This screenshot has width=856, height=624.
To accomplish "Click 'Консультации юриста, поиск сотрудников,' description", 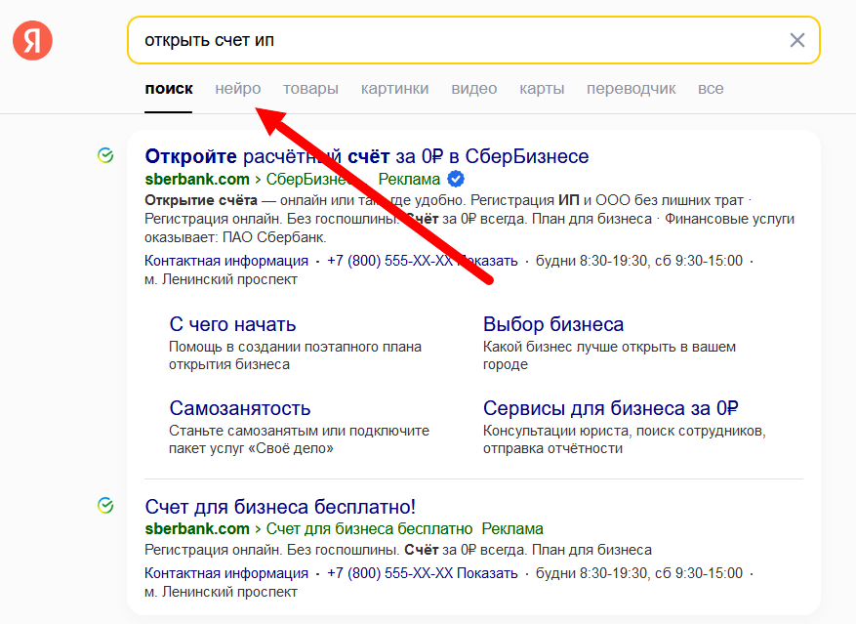I will point(625,431).
